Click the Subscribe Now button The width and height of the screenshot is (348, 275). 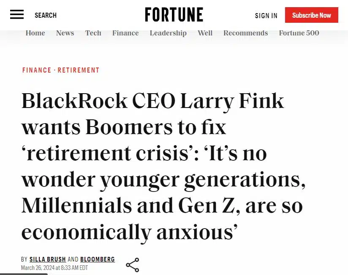(x=312, y=15)
